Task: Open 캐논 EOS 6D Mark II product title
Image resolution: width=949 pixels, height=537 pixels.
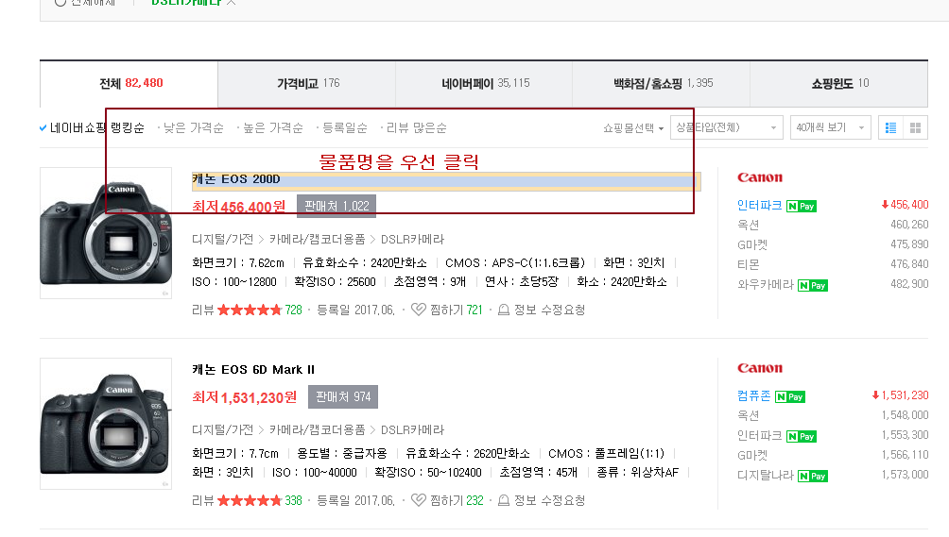Action: [x=253, y=370]
